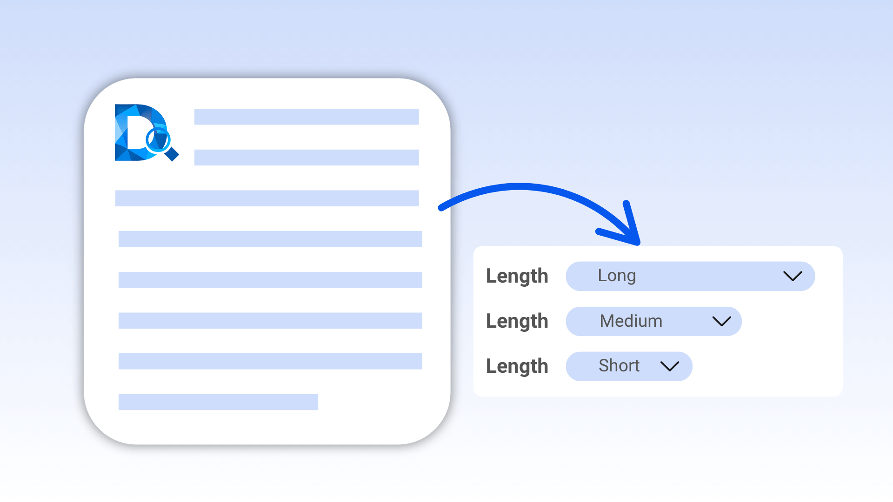The width and height of the screenshot is (893, 502).
Task: Click the Length label beside Long
Action: [517, 276]
